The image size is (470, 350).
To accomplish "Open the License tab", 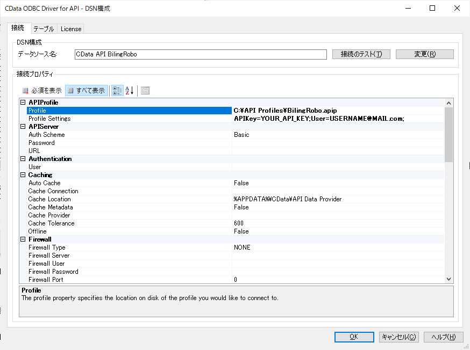I will coord(70,29).
